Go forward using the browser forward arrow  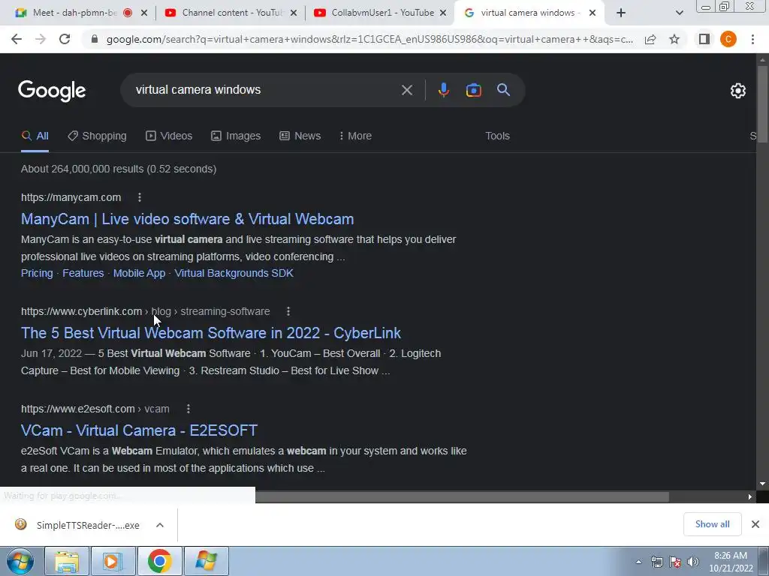coord(41,39)
